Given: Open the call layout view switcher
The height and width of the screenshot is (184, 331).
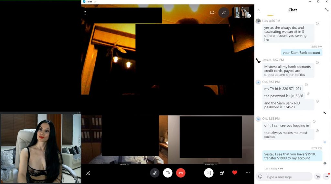Looking at the screenshot, I should (212, 13).
